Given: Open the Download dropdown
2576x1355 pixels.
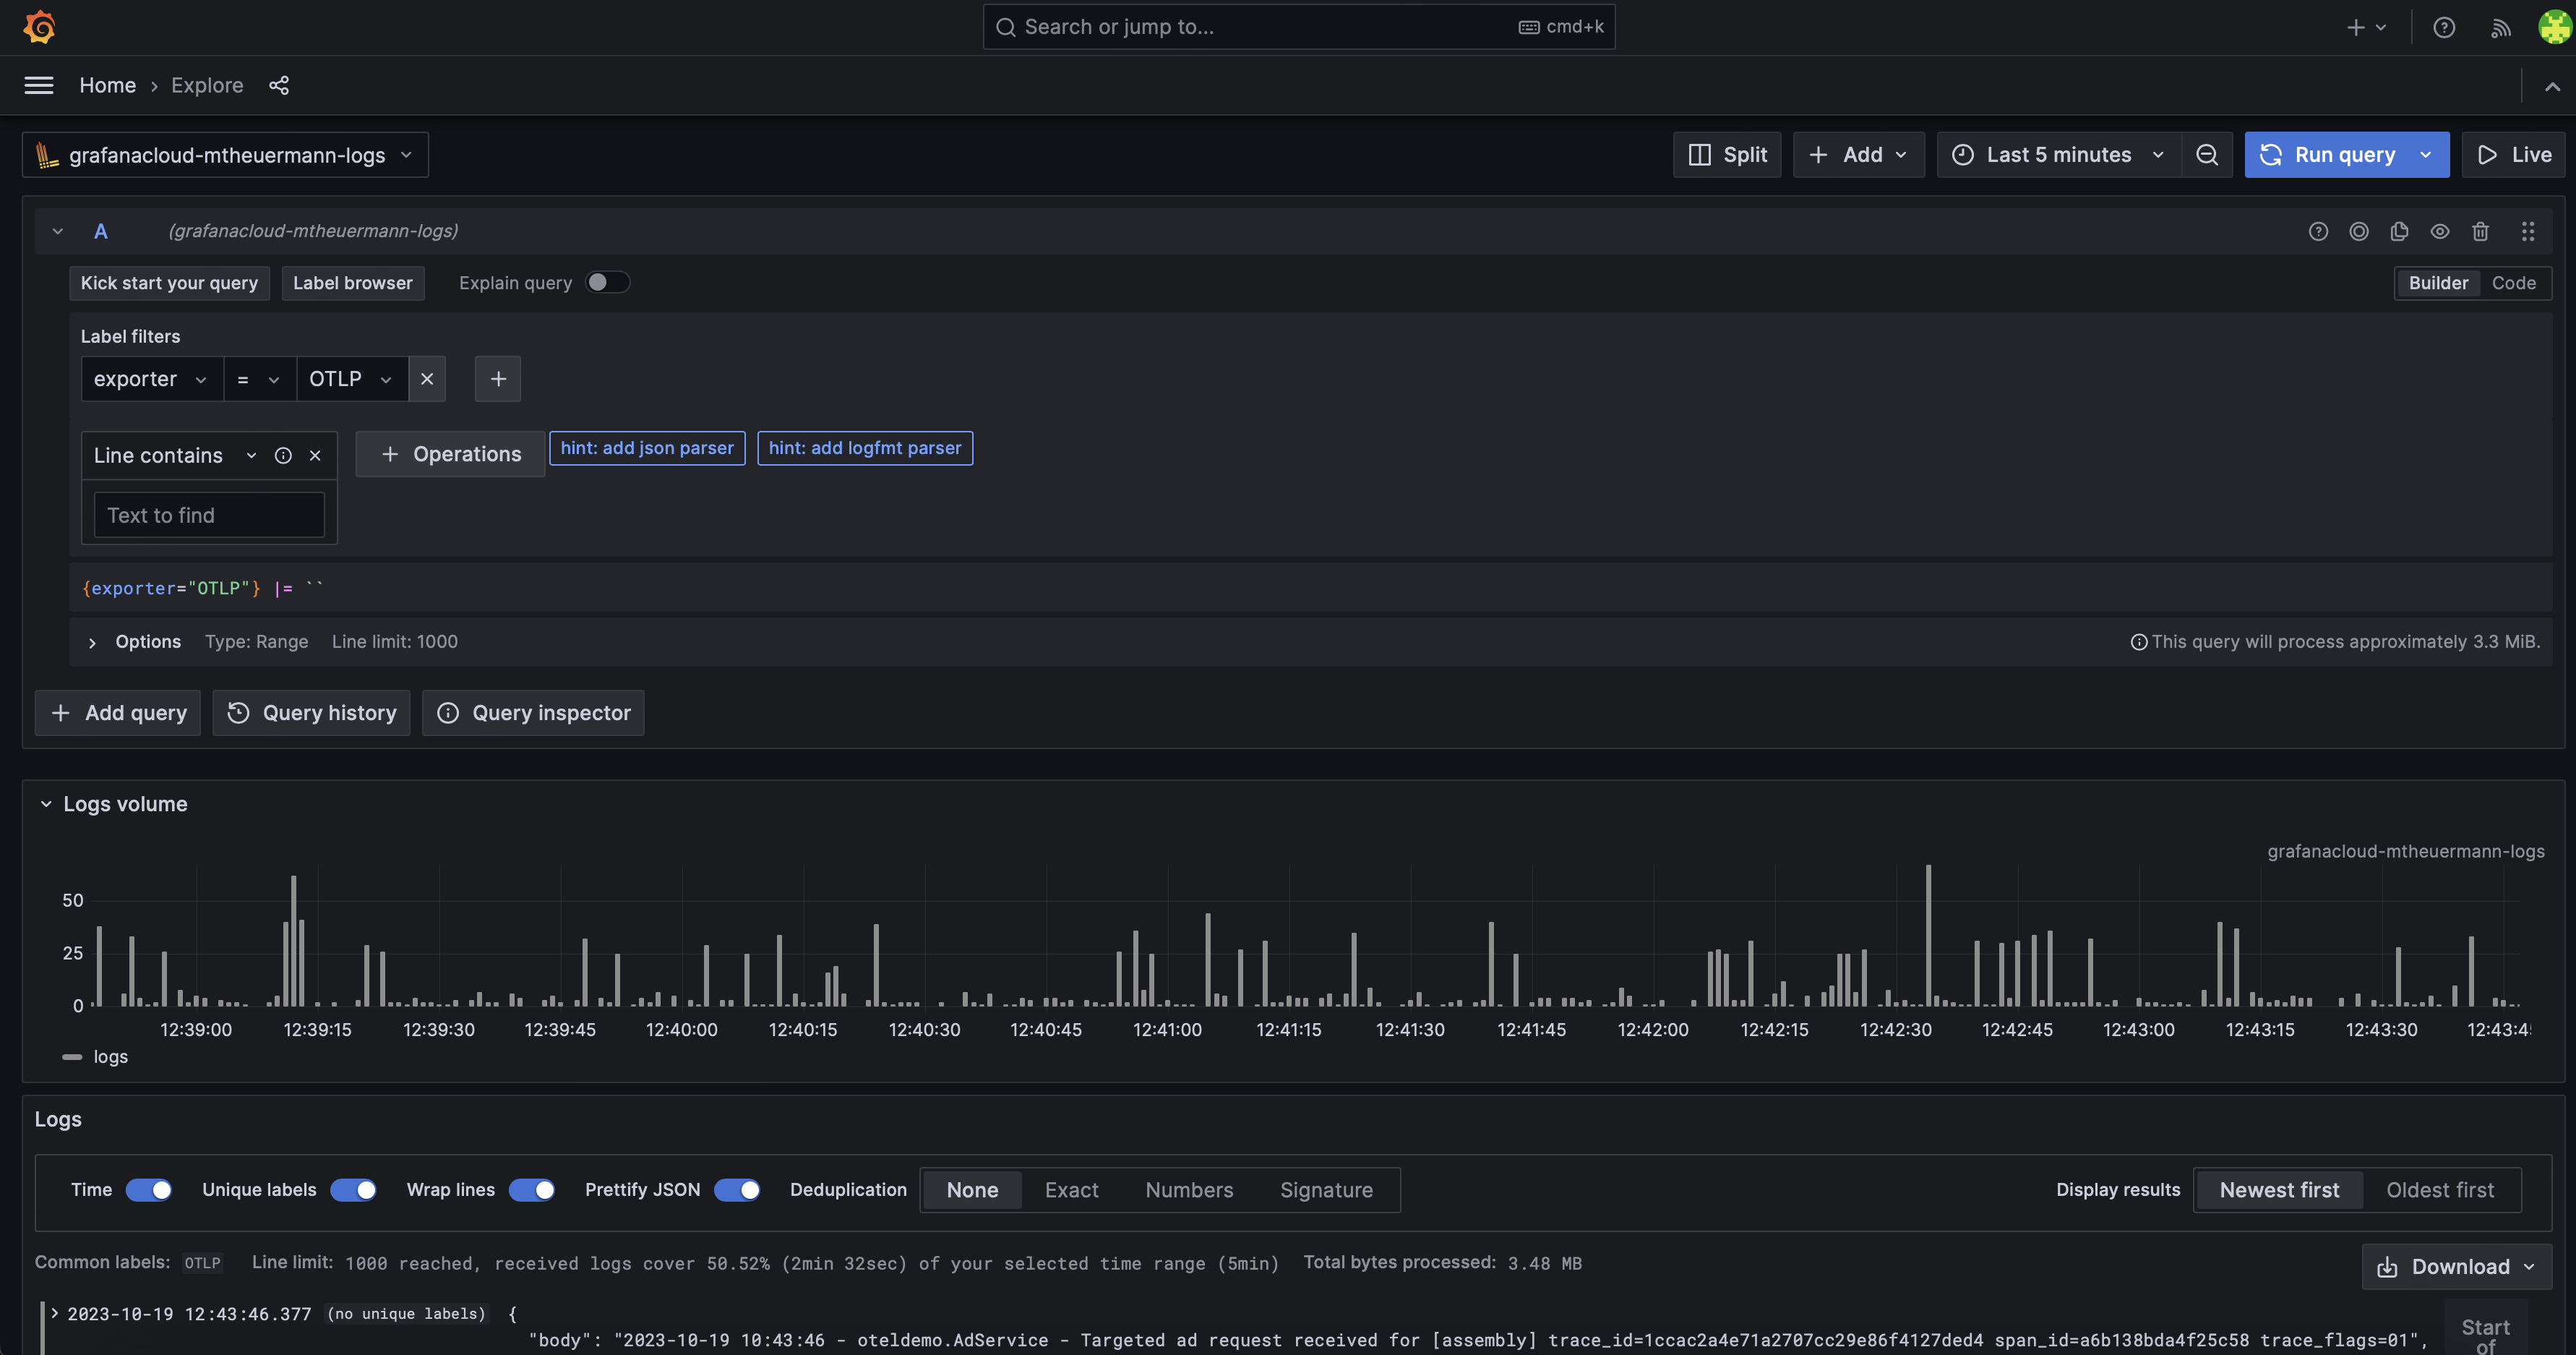Looking at the screenshot, I should [2456, 1266].
